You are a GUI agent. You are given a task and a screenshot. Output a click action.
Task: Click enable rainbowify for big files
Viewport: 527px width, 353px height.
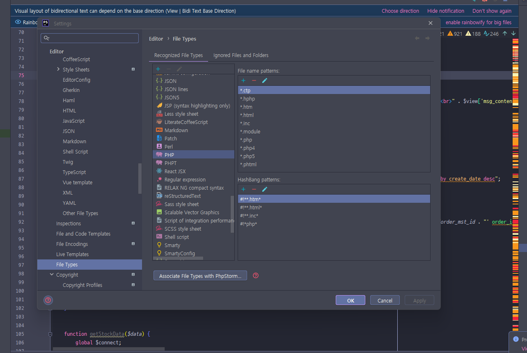point(479,22)
